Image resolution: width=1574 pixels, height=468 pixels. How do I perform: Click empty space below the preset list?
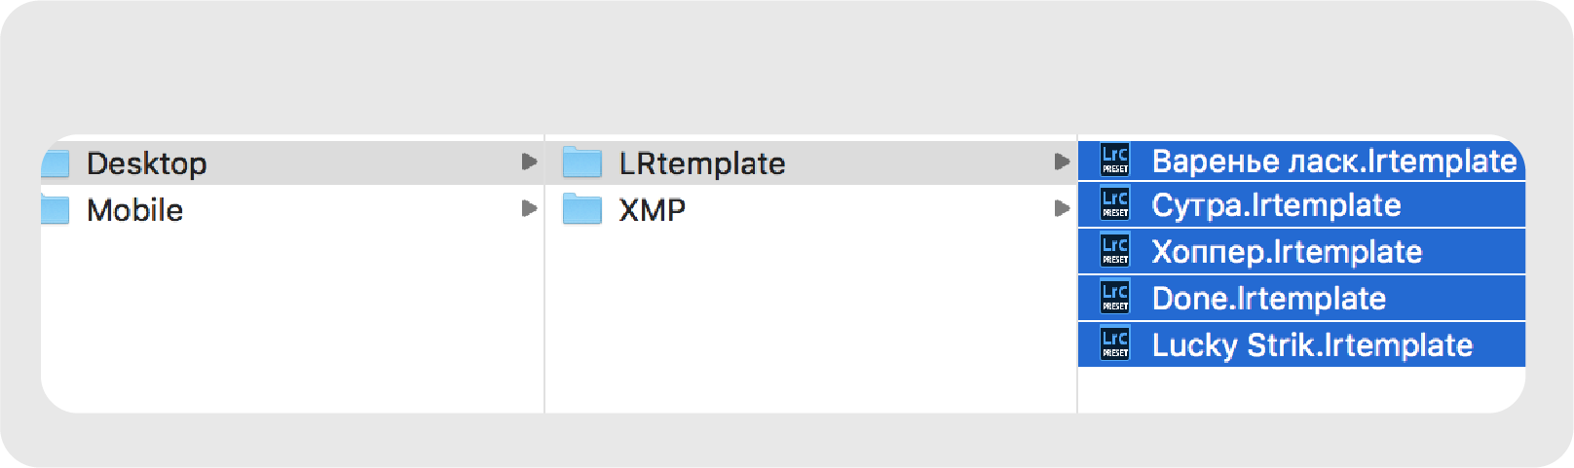click(1300, 389)
